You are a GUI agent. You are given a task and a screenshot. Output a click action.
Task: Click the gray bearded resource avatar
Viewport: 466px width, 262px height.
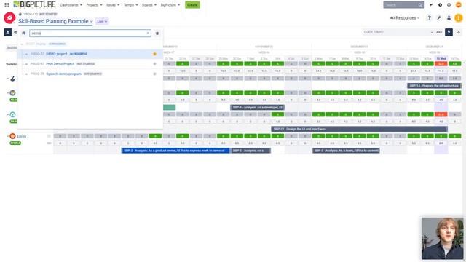[x=12, y=92]
